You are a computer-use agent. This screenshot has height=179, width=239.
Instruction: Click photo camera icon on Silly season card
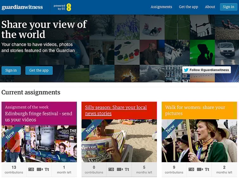coord(111,169)
